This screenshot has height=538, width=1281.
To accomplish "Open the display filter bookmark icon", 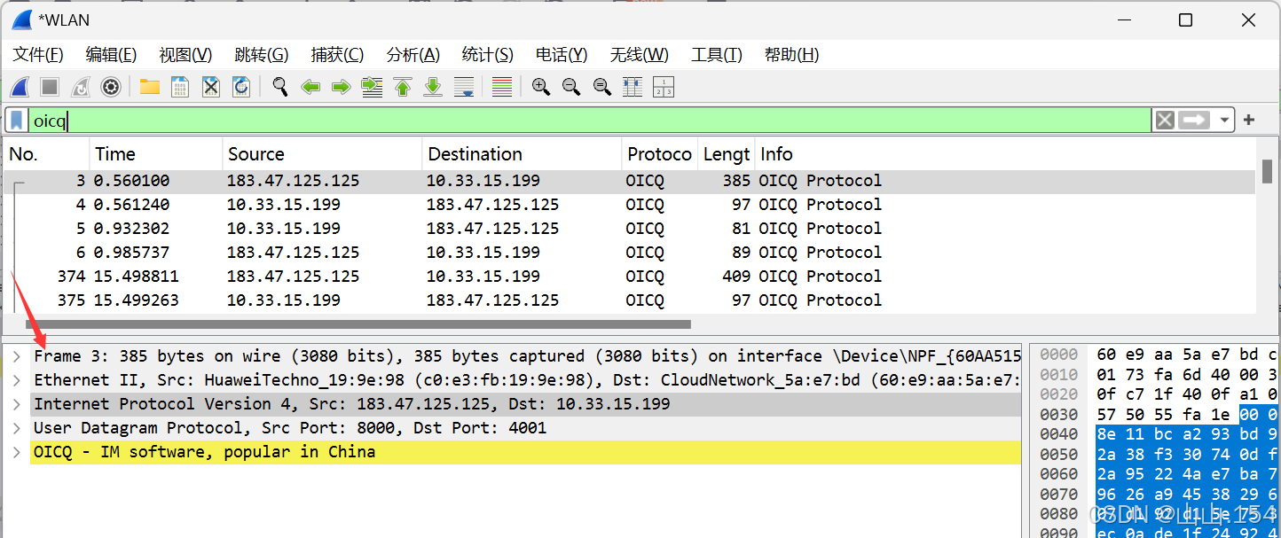I will pyautogui.click(x=17, y=120).
